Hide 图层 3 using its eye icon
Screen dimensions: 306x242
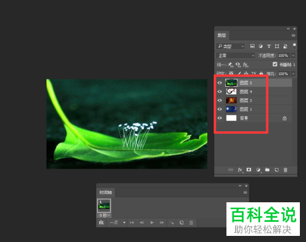pos(220,100)
